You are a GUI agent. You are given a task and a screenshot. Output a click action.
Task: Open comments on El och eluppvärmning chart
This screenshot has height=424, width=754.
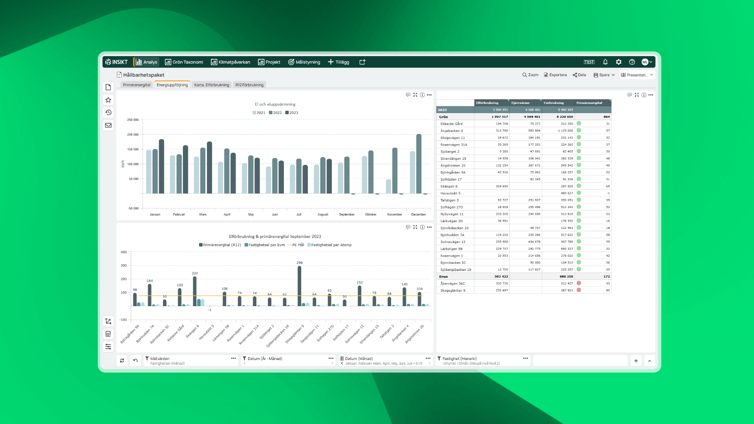point(408,95)
